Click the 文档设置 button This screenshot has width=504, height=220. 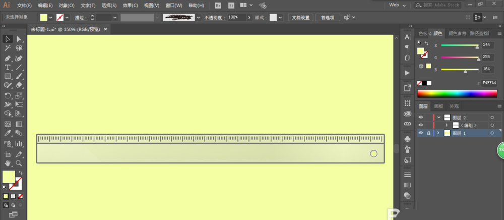point(300,17)
